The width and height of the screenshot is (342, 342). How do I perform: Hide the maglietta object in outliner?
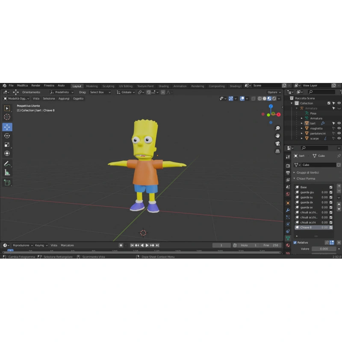pyautogui.click(x=339, y=128)
